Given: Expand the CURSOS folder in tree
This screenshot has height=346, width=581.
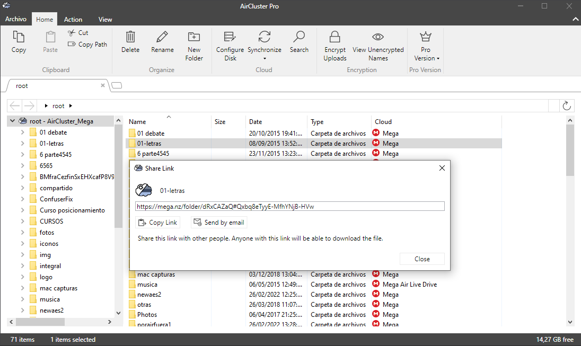Looking at the screenshot, I should pyautogui.click(x=22, y=221).
